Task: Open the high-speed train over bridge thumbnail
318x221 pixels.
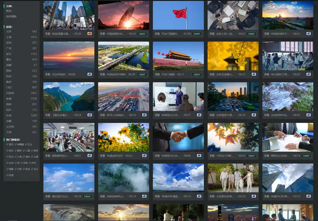Action: pyautogui.click(x=124, y=56)
